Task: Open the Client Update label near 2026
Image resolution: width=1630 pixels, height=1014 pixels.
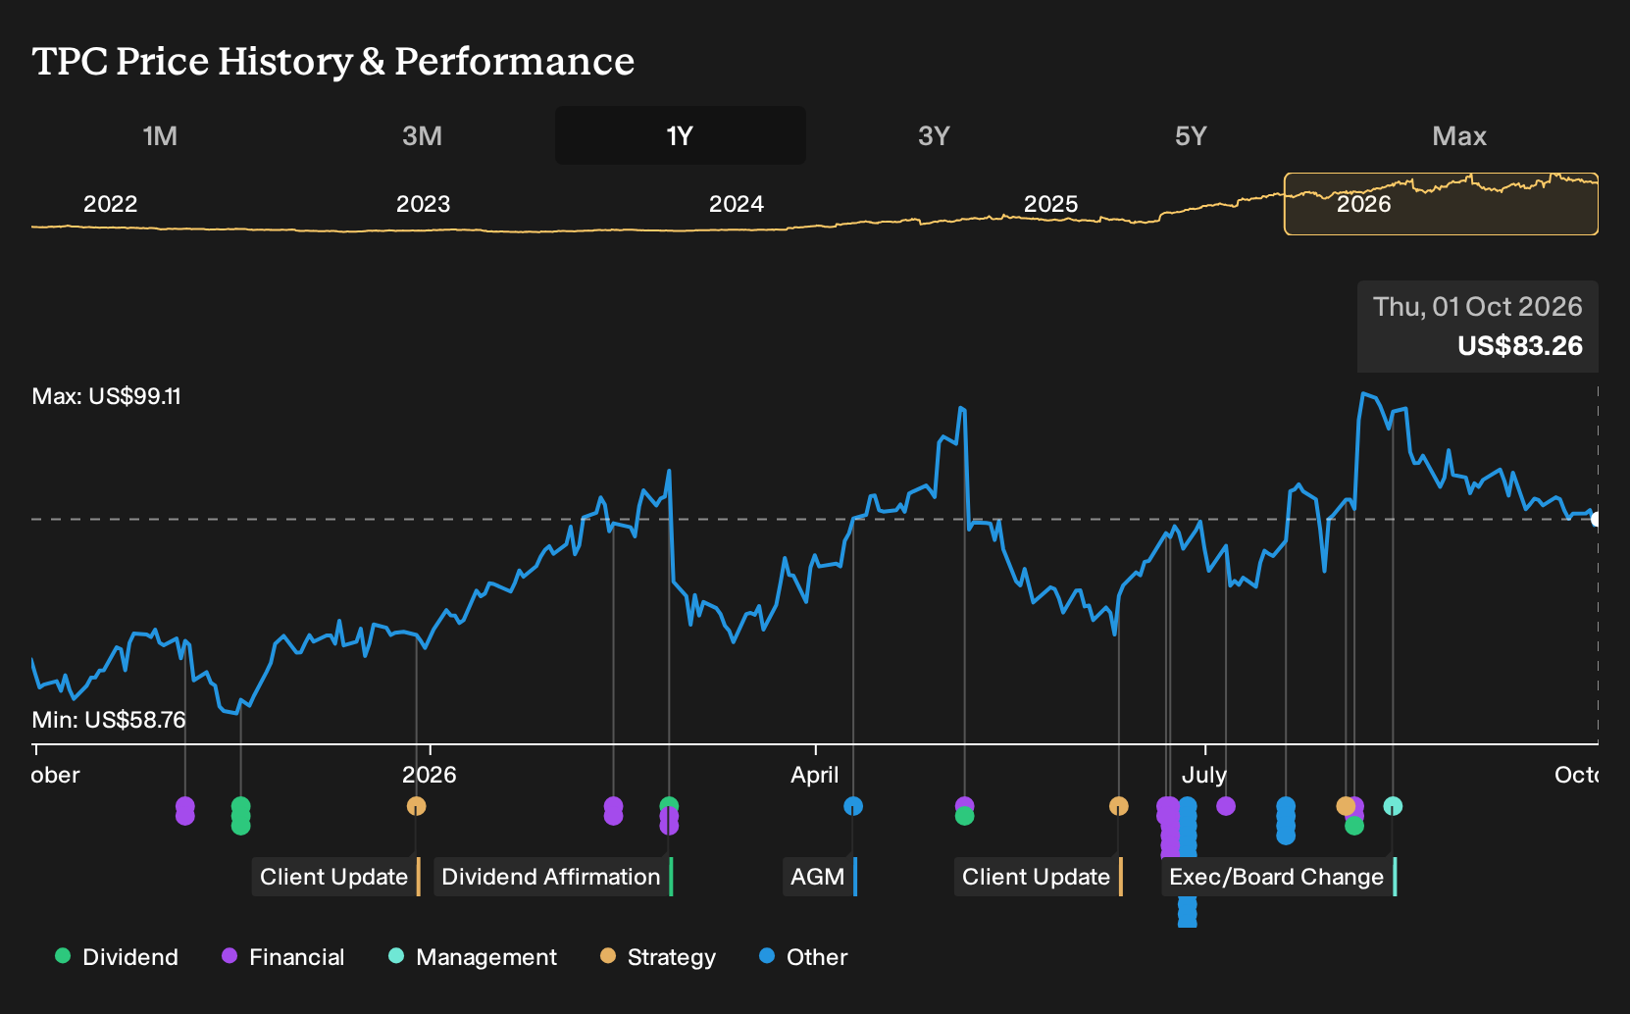Action: tap(335, 877)
